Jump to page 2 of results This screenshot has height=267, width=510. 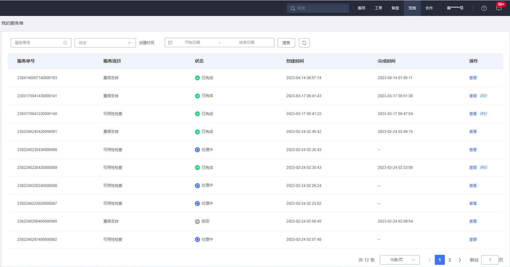pyautogui.click(x=450, y=260)
